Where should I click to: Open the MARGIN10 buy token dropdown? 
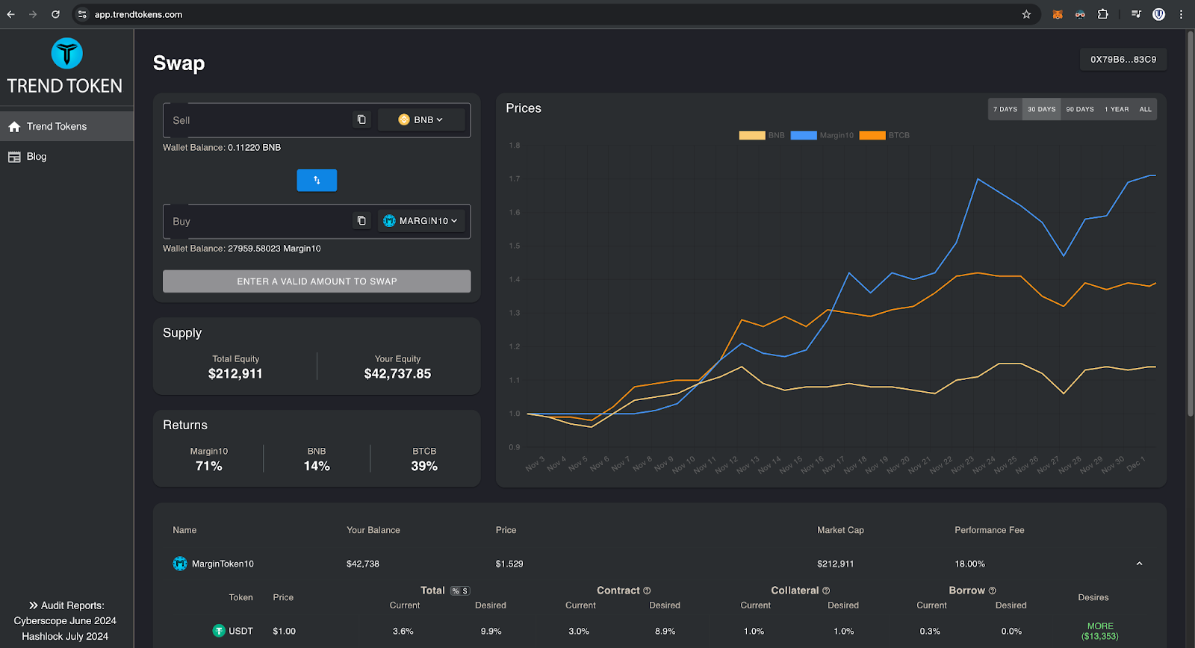coord(421,221)
